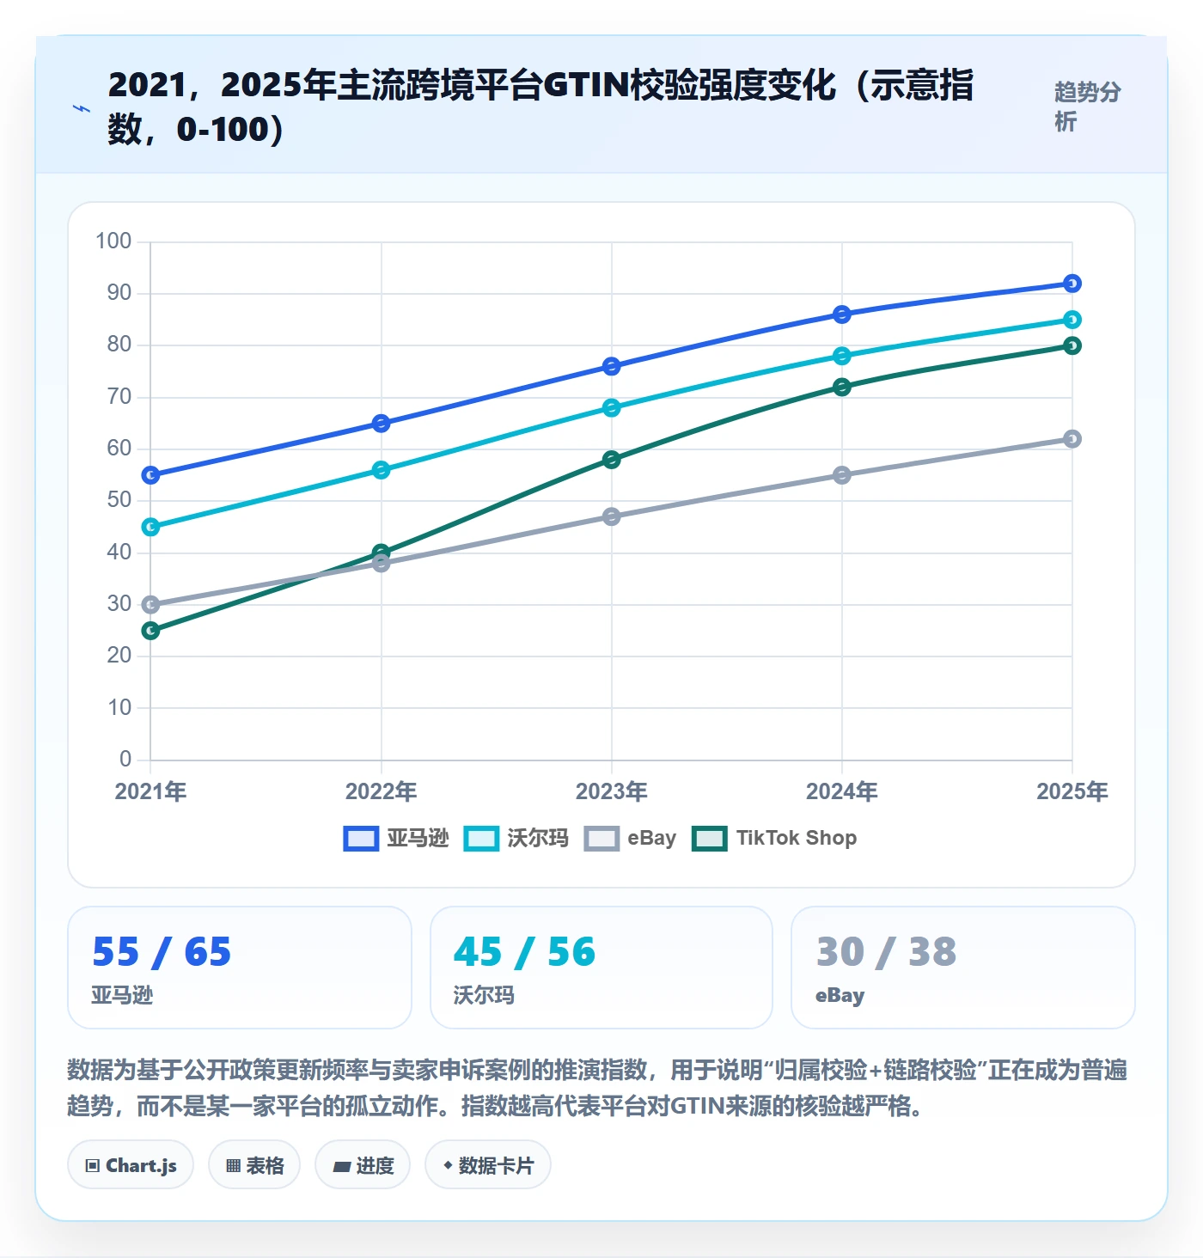The height and width of the screenshot is (1258, 1203).
Task: Click the 2022年 x-axis label
Action: click(x=382, y=791)
